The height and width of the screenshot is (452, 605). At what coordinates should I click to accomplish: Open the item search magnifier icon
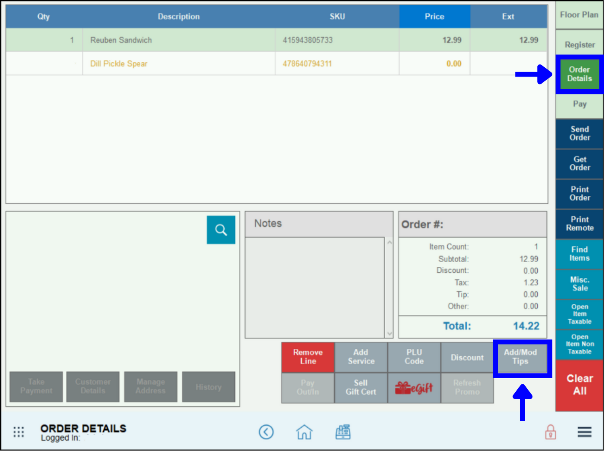pos(221,230)
